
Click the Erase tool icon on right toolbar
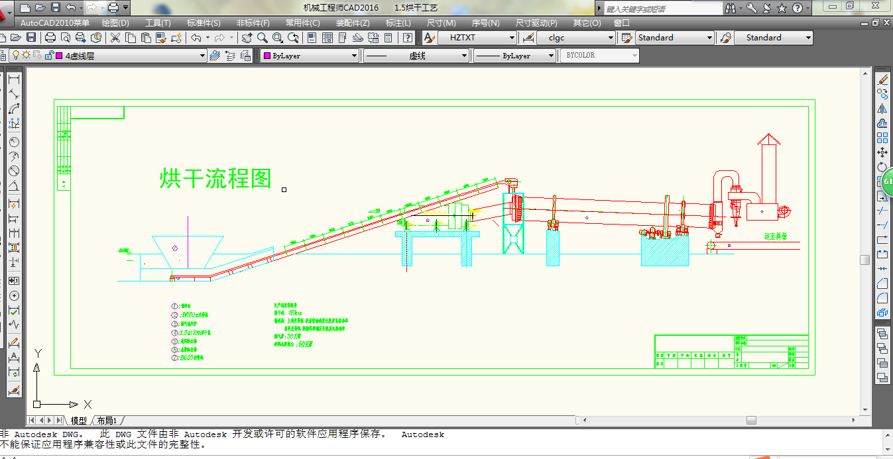tap(882, 79)
